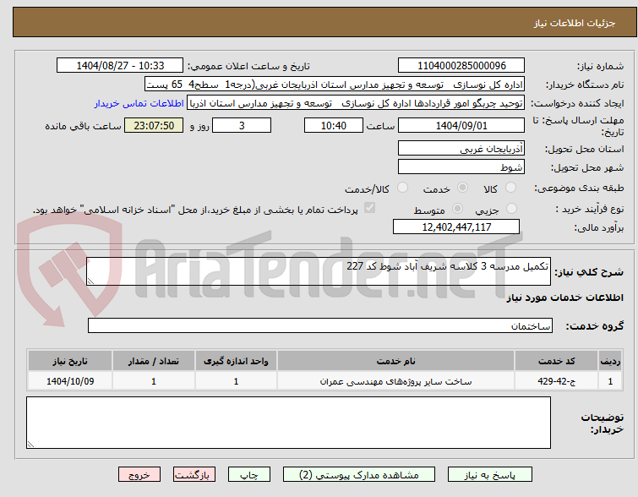Click the واحد اندازه گیری column header
The width and height of the screenshot is (638, 497).
click(x=236, y=361)
